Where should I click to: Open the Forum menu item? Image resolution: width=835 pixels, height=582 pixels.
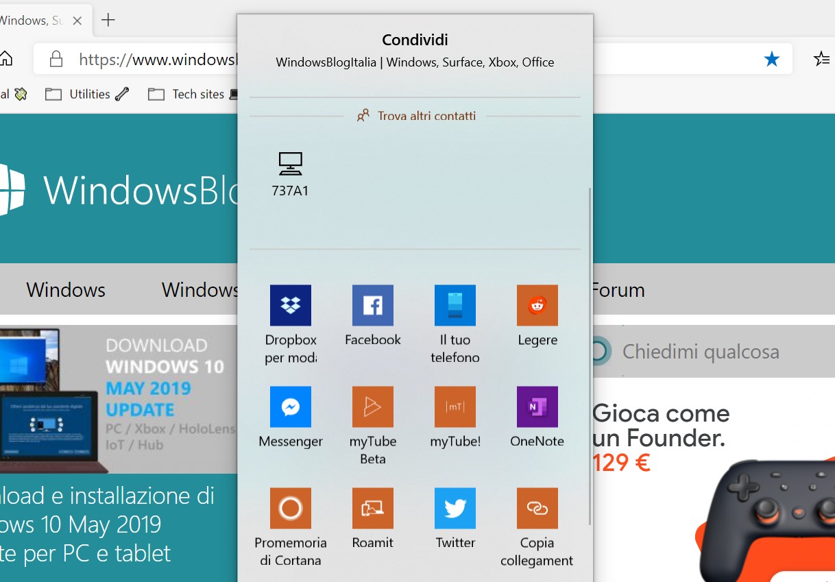click(618, 290)
